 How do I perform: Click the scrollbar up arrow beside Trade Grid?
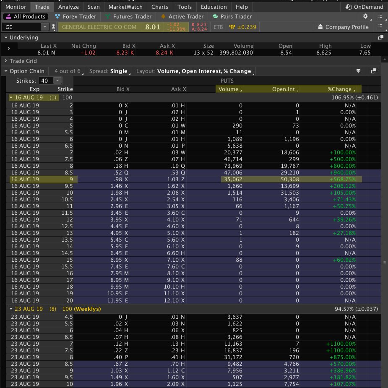384,60
